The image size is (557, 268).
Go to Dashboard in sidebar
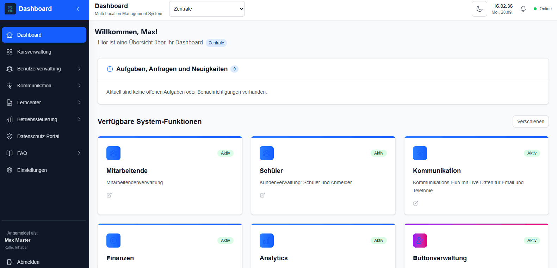44,35
